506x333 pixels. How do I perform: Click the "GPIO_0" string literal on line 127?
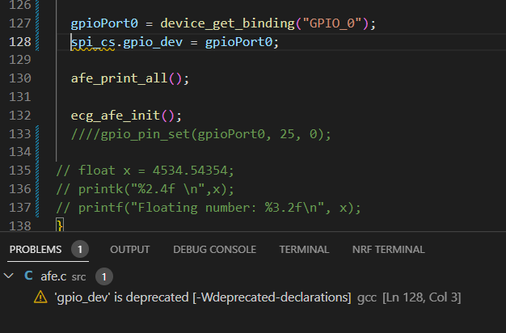point(331,23)
